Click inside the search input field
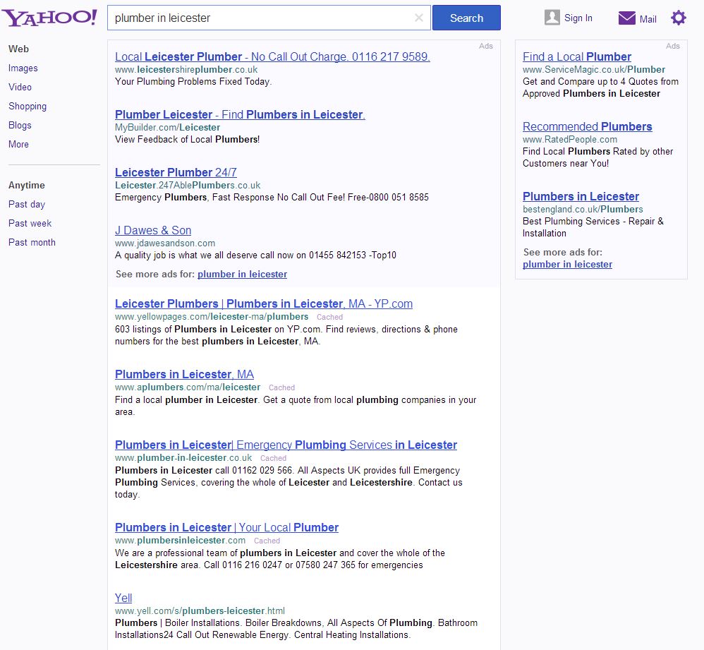Image resolution: width=704 pixels, height=650 pixels. coord(261,18)
